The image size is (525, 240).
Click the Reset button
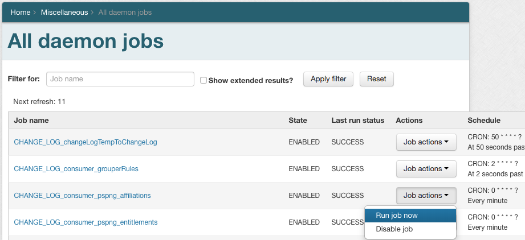[376, 79]
